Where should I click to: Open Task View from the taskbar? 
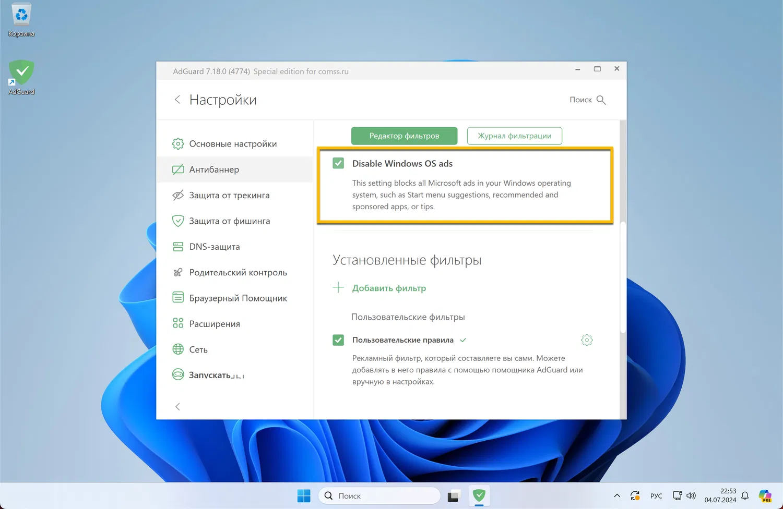453,496
